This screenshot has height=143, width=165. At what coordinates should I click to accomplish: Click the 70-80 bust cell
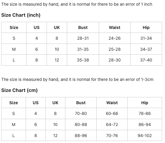point(81,113)
